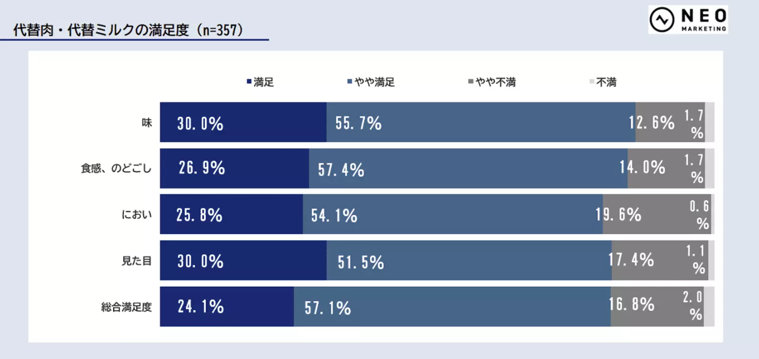
Task: Click the 食感、のどごし row label
Action: [116, 169]
